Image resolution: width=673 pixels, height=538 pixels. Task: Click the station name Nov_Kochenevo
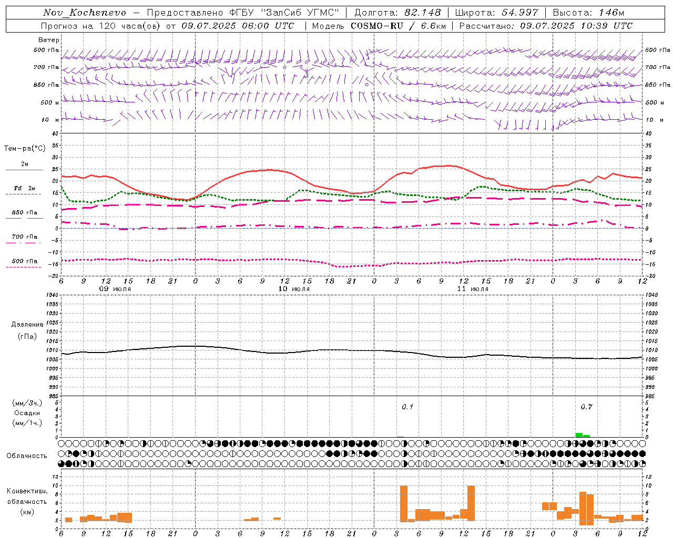coord(85,13)
